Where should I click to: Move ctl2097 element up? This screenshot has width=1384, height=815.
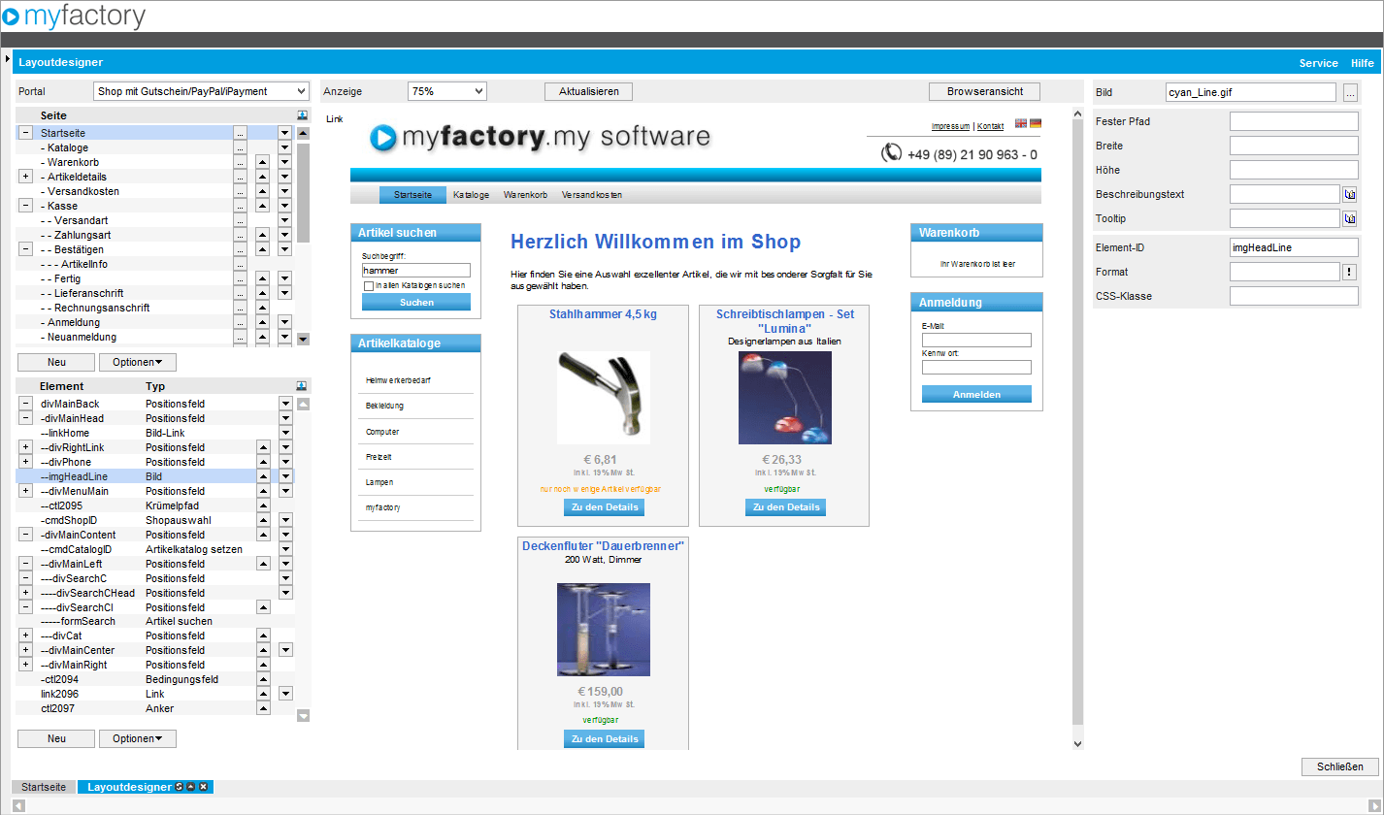(262, 708)
